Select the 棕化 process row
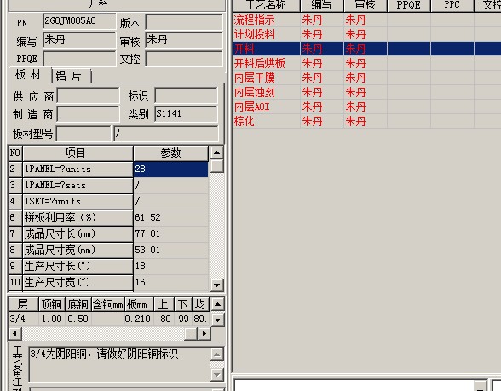 tap(366, 121)
